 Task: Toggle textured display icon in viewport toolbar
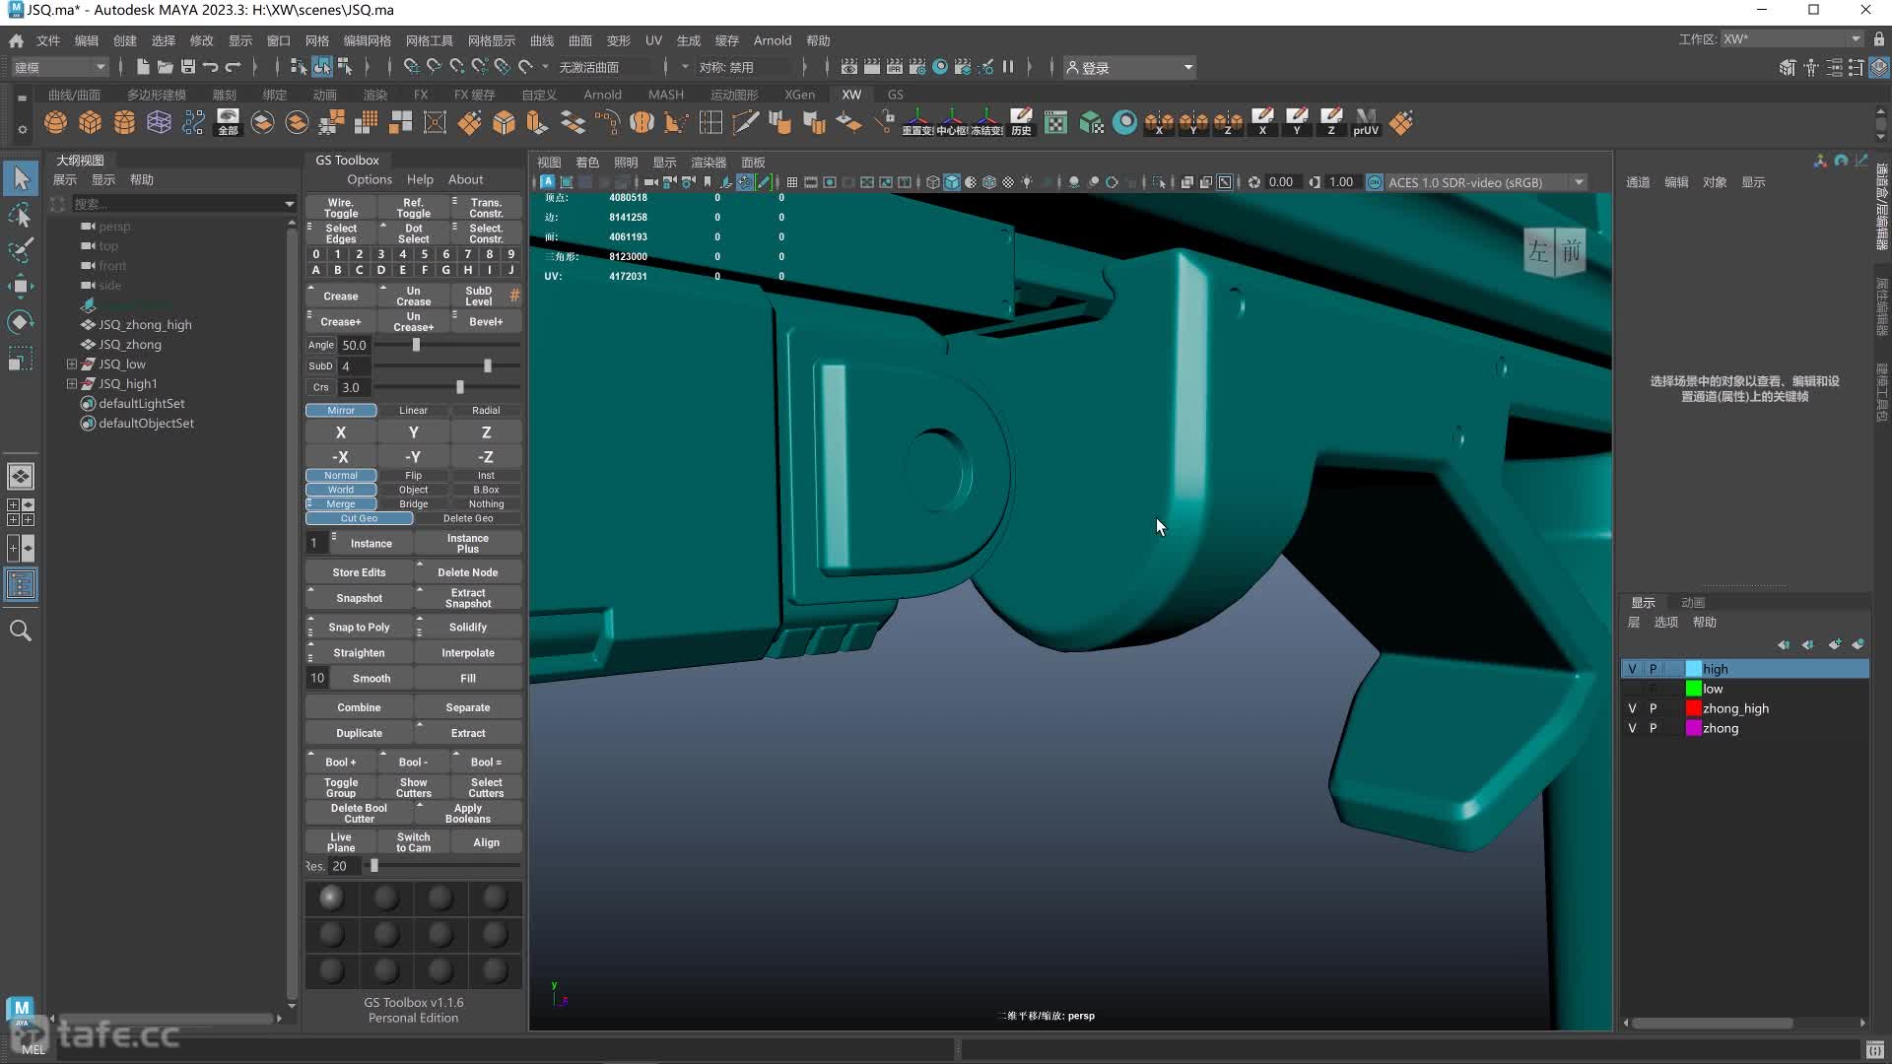pos(1008,182)
